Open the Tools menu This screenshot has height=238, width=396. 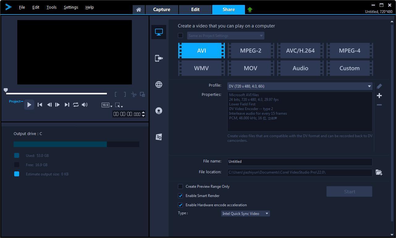click(x=52, y=7)
